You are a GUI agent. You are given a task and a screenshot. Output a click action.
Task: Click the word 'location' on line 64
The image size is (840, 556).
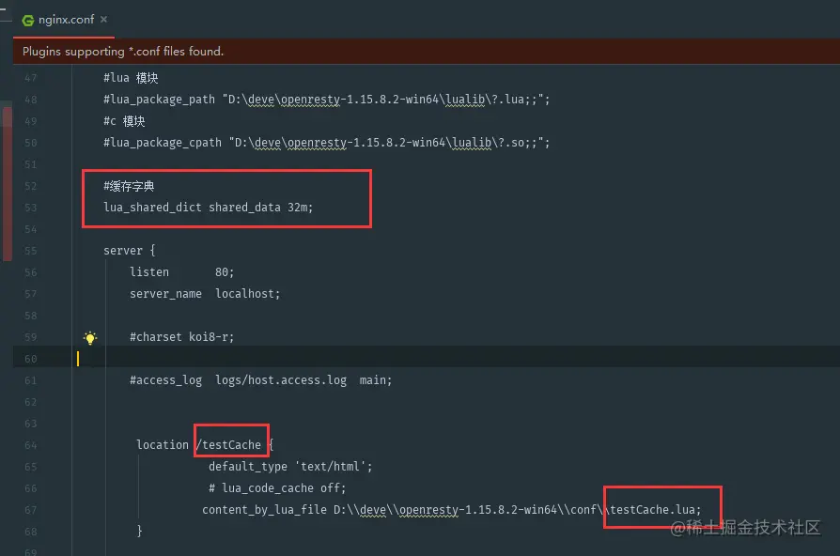click(163, 444)
